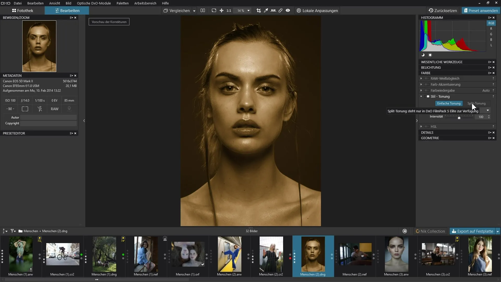Show help for RAW-Weißabgleich

coord(493,78)
